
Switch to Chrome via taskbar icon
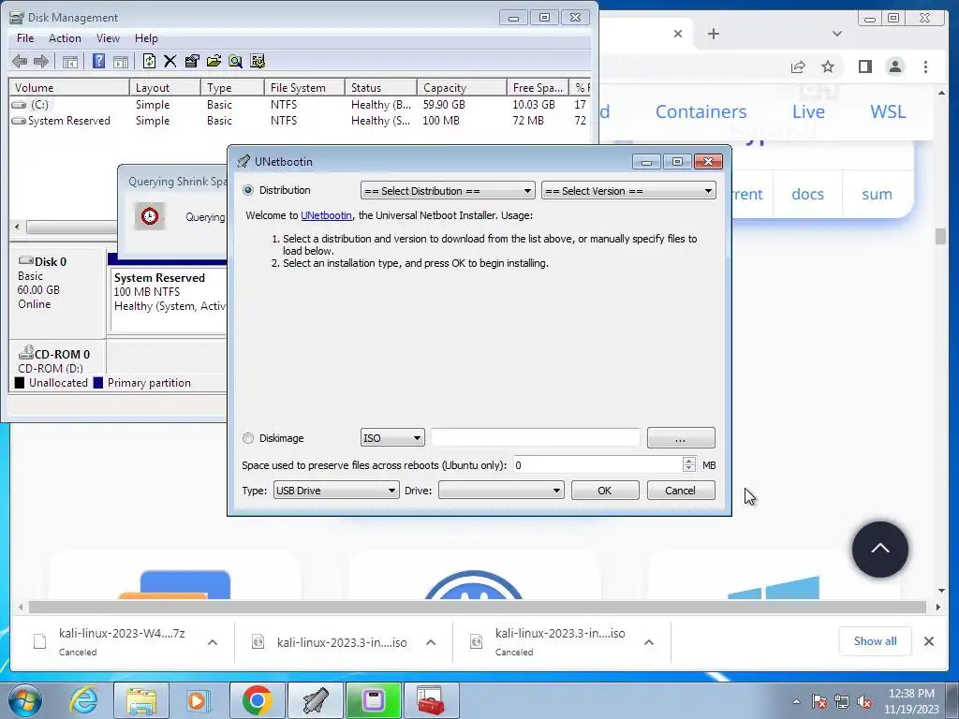(257, 700)
